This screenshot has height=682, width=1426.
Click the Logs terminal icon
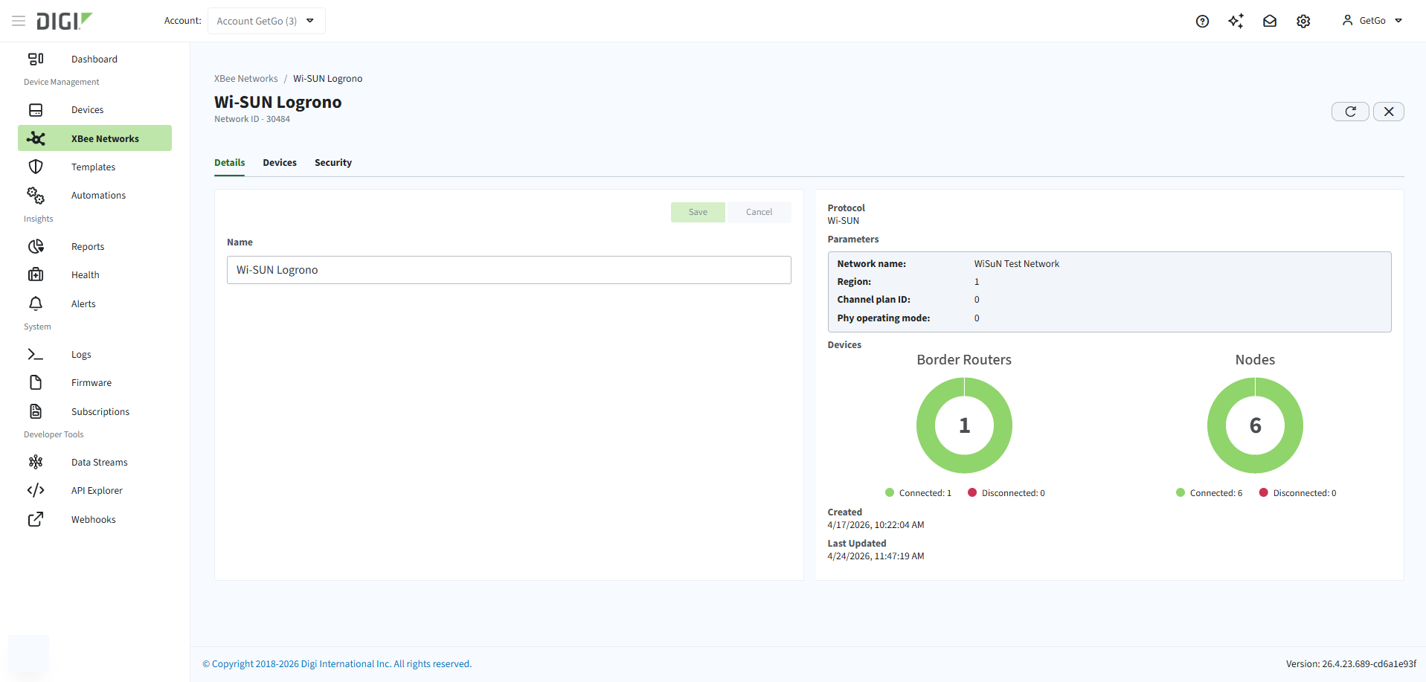coord(36,354)
